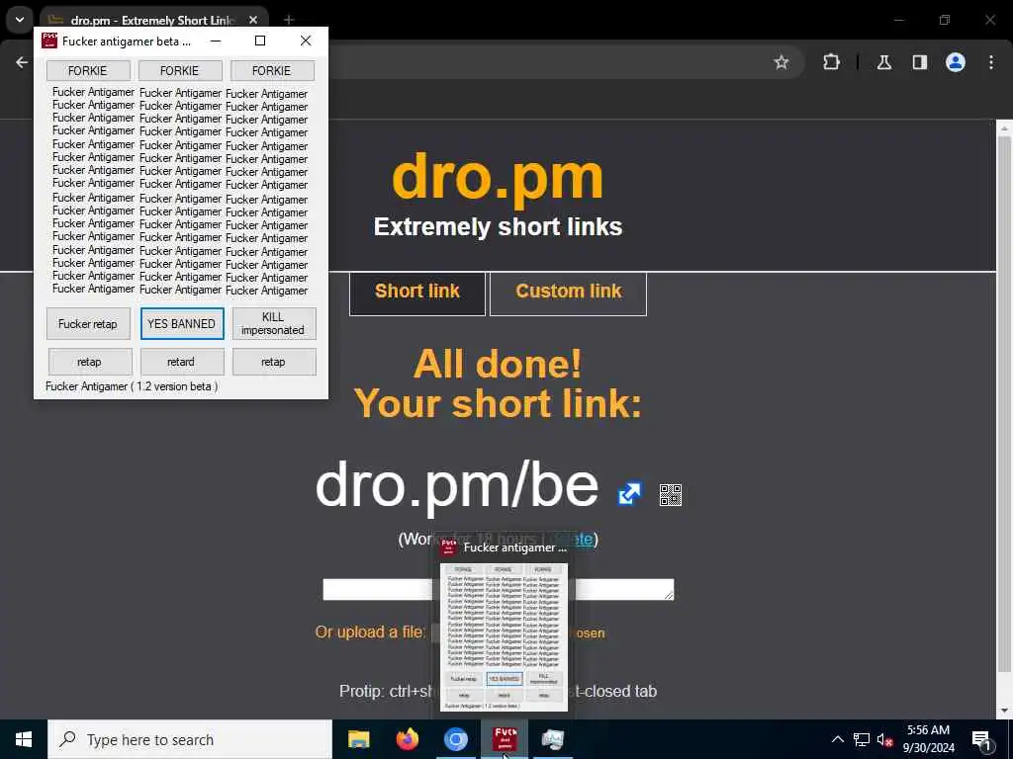Show hidden system tray icons

837,739
